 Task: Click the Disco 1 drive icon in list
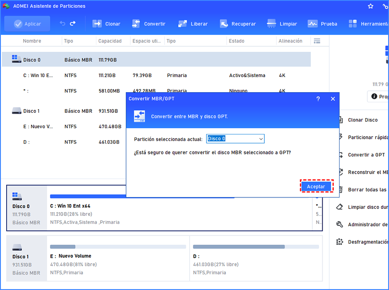pyautogui.click(x=16, y=110)
